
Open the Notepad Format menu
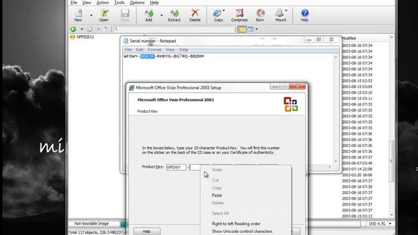[x=154, y=50]
